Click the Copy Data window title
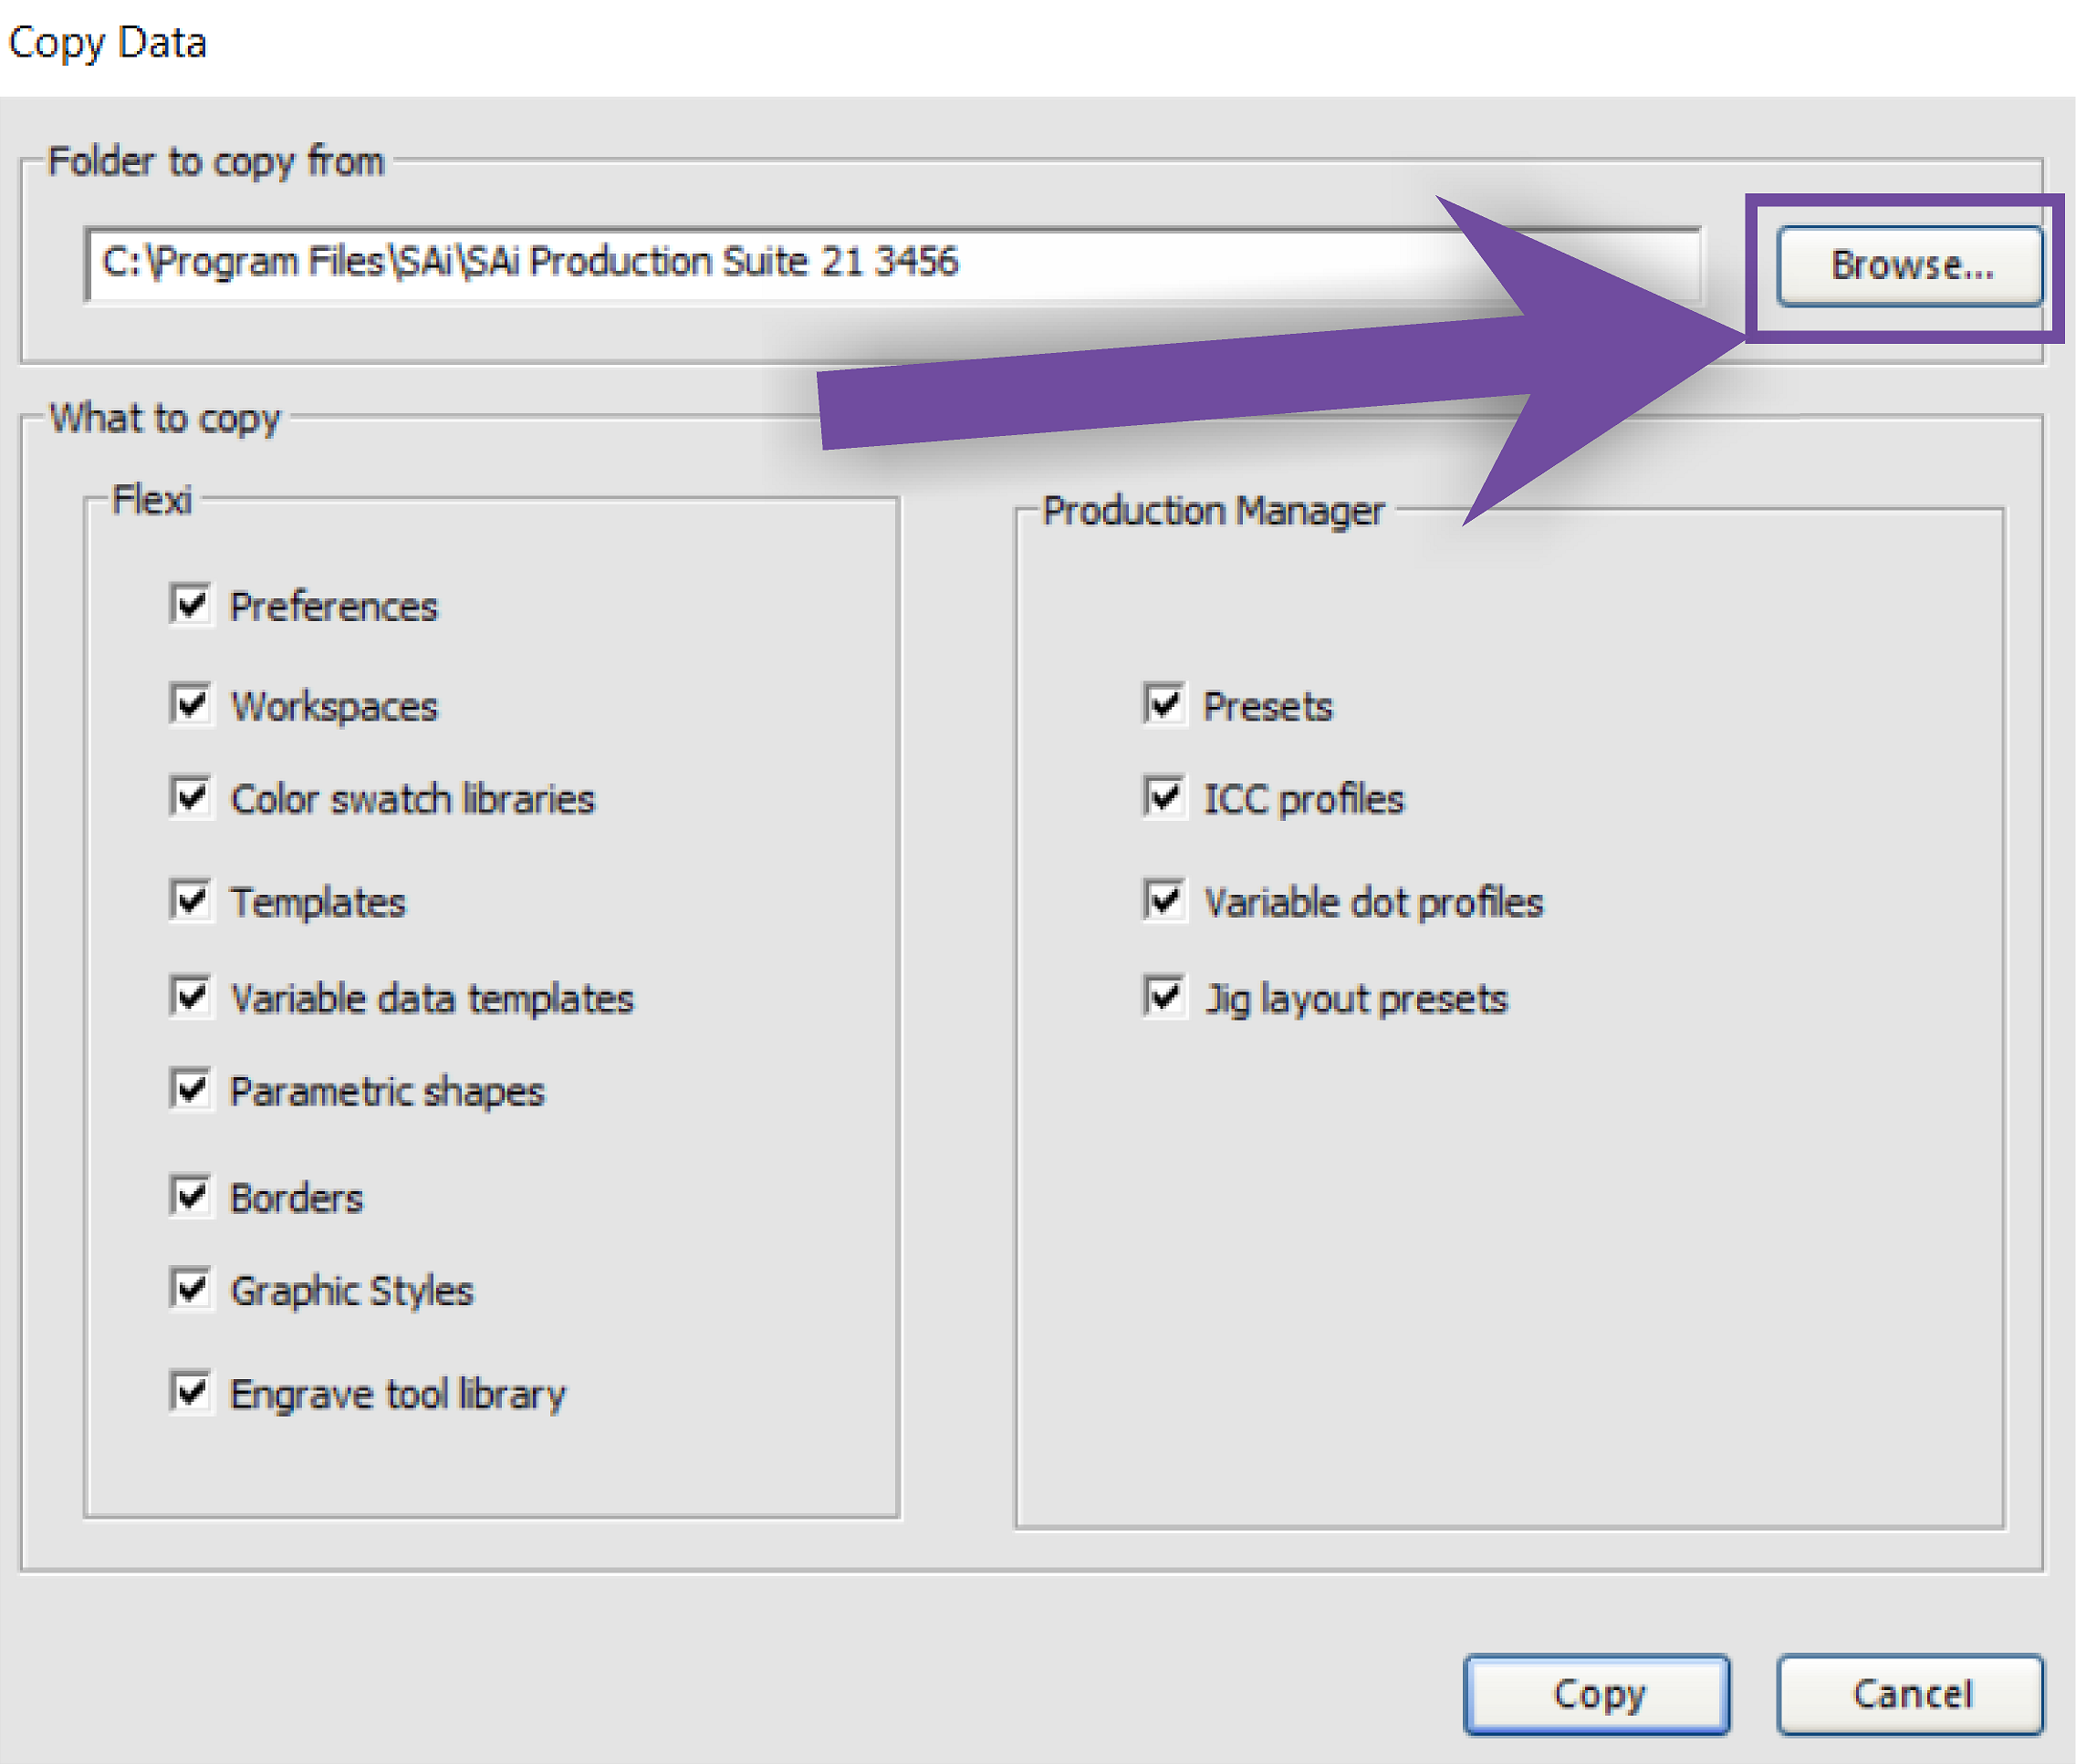The width and height of the screenshot is (2076, 1764). pos(107,44)
